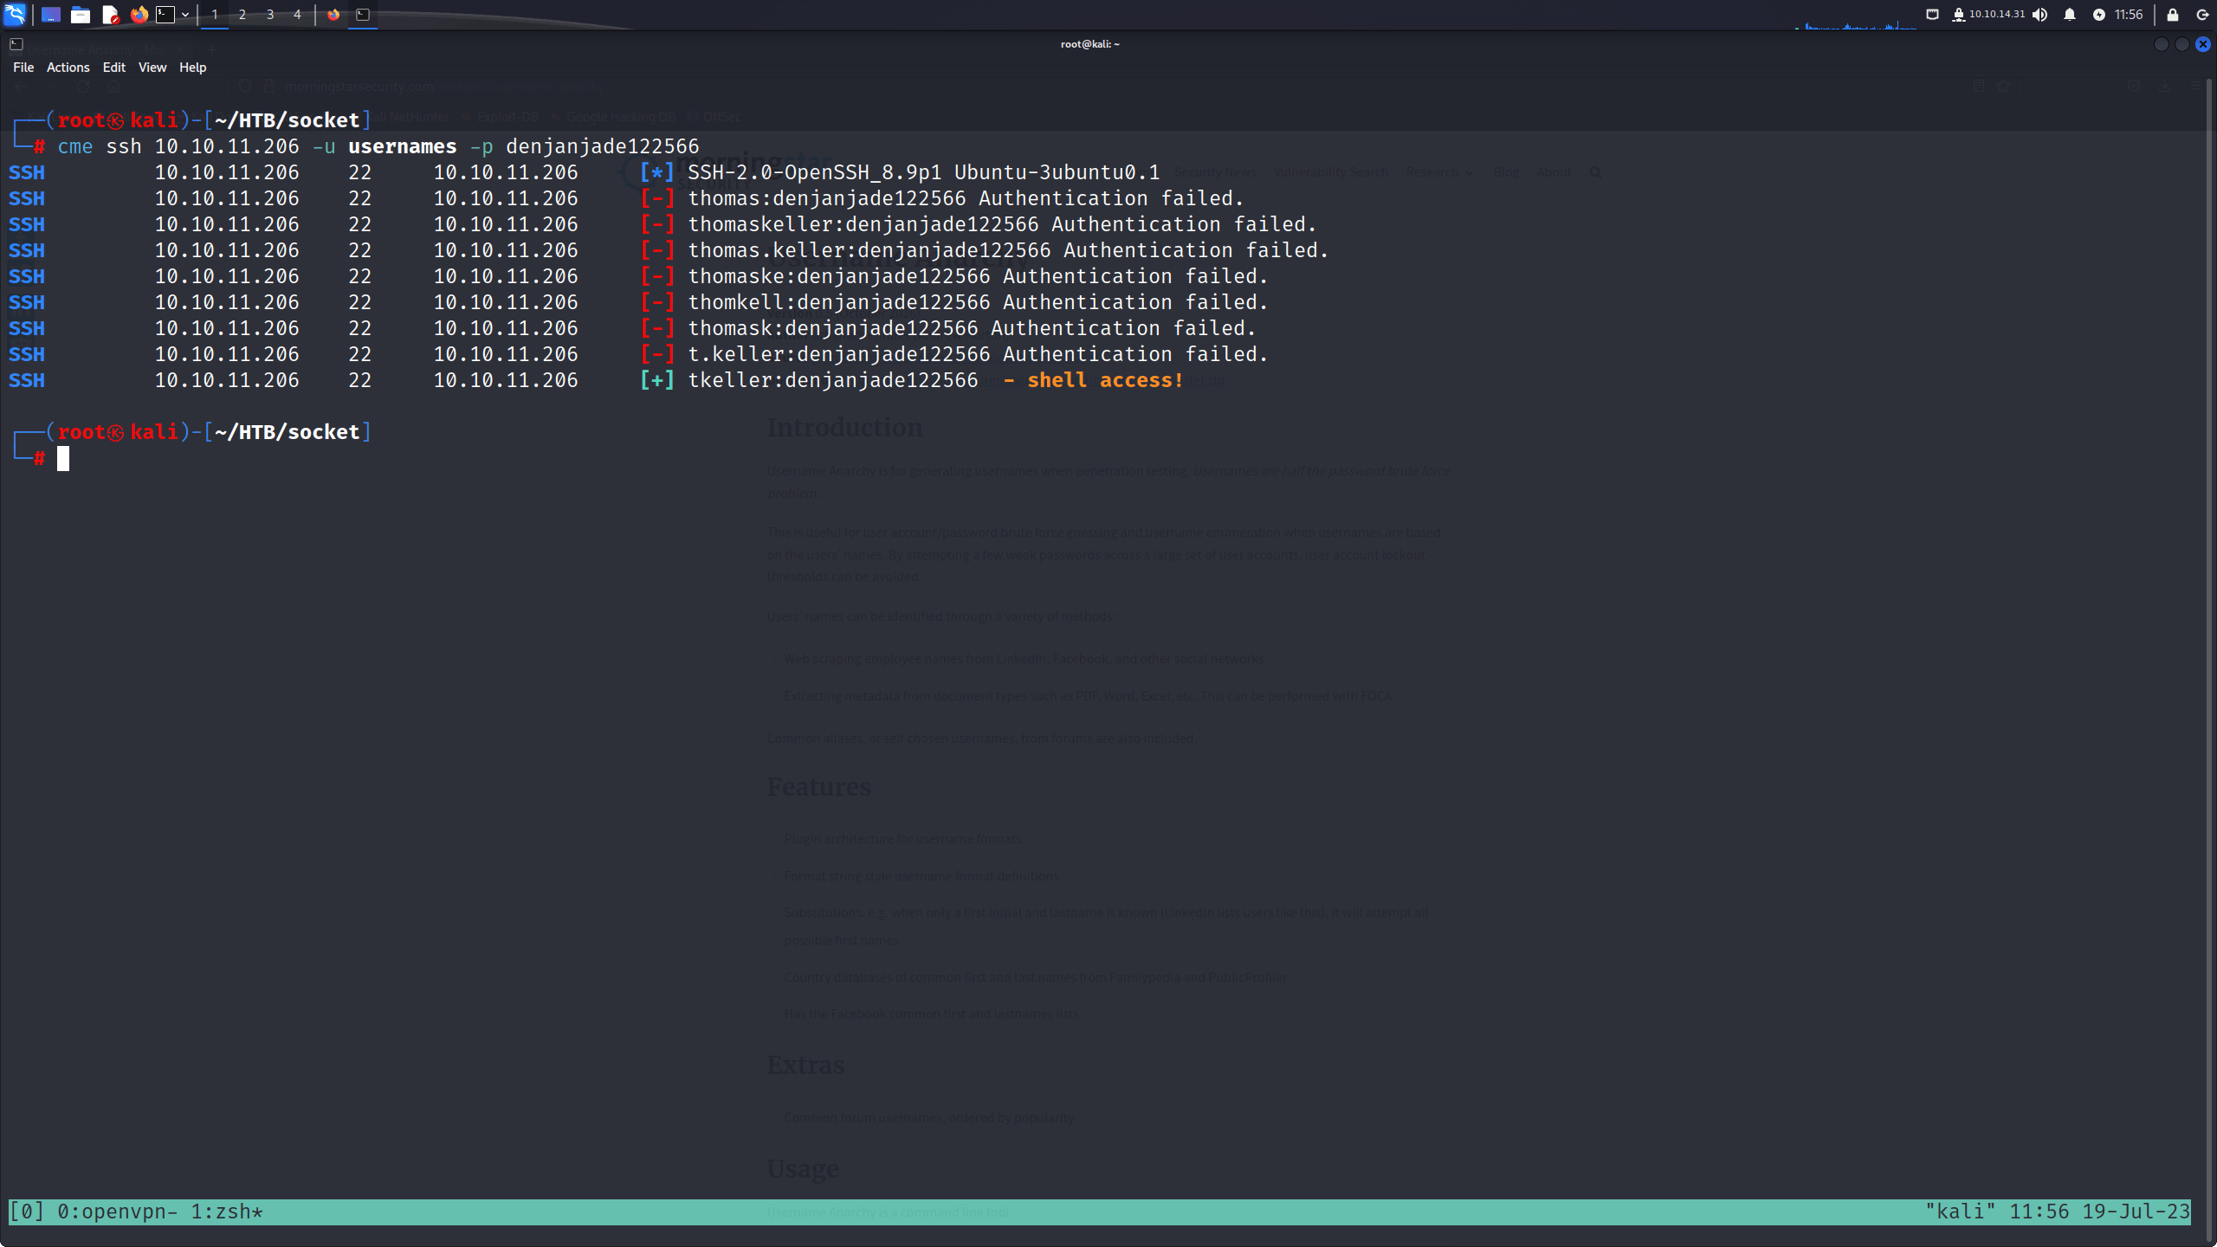The height and width of the screenshot is (1247, 2217).
Task: Open notifications with the bell icon
Action: click(x=2070, y=15)
